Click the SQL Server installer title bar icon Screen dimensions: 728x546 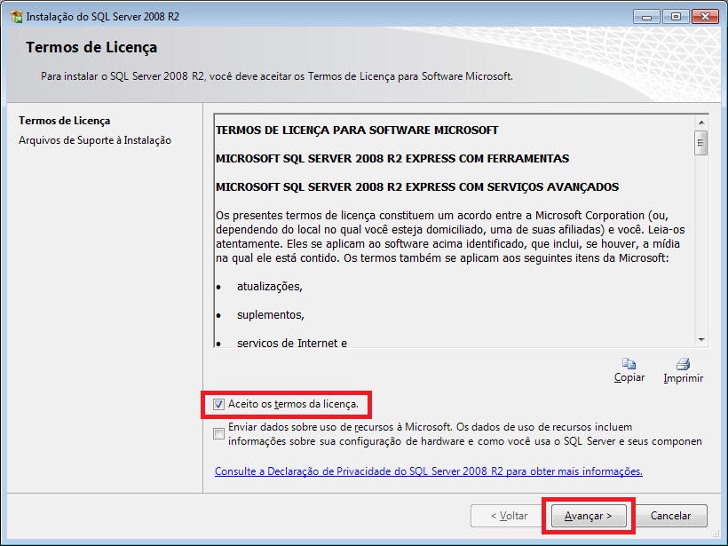[x=16, y=16]
